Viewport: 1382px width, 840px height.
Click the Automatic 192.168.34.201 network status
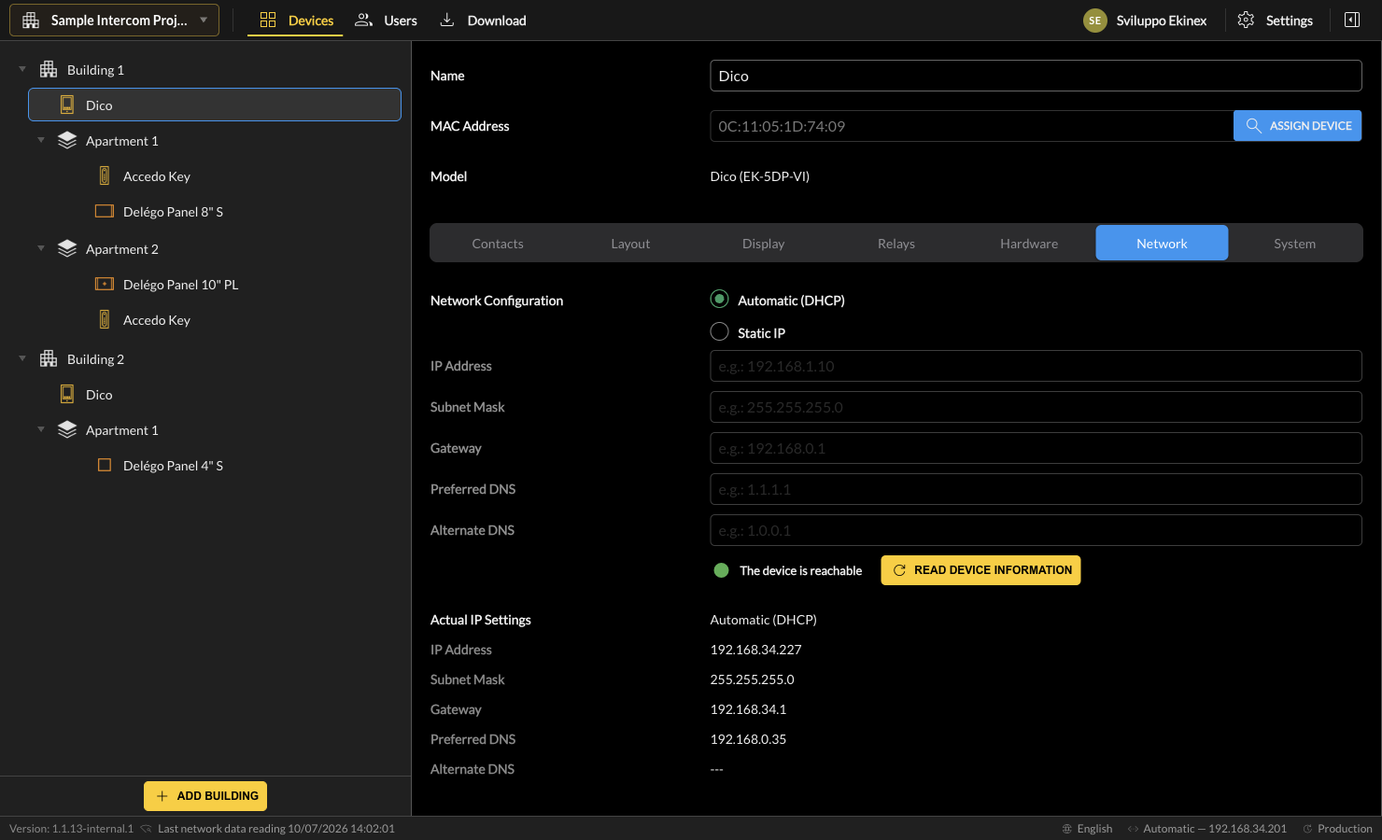coord(1206,829)
